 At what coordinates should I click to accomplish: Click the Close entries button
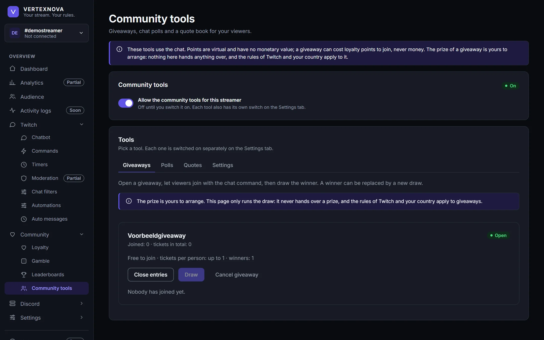pyautogui.click(x=151, y=275)
